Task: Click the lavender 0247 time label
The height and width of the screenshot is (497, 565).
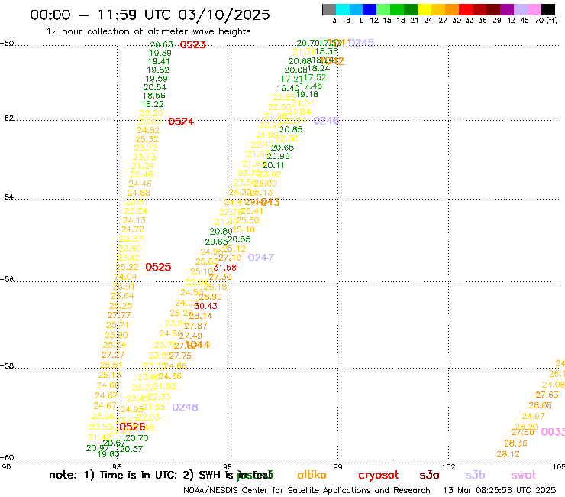Action: coord(261,258)
